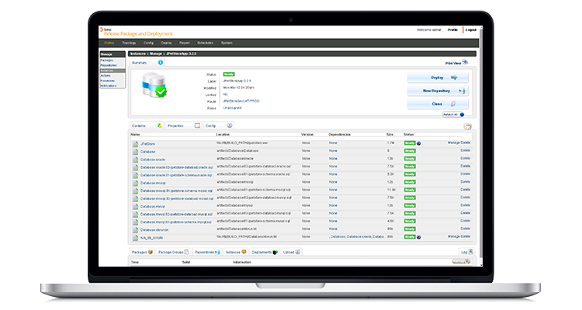The width and height of the screenshot is (582, 310).
Task: Click the blue refresh icon in run_db_scripts row
Action: tap(419, 237)
